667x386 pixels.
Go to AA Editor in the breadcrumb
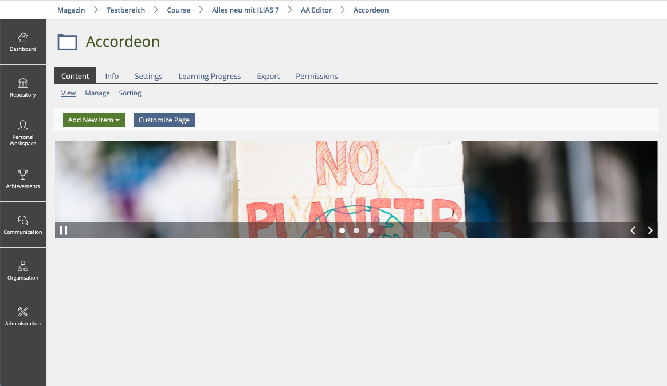(316, 10)
